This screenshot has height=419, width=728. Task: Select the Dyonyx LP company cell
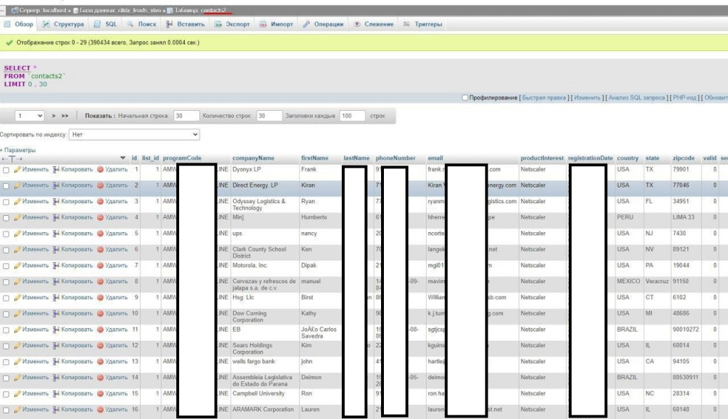point(247,169)
